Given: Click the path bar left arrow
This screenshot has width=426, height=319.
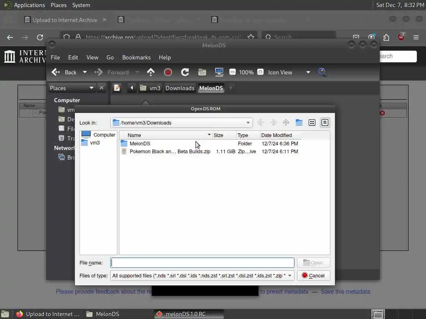Looking at the screenshot, I should point(132,88).
